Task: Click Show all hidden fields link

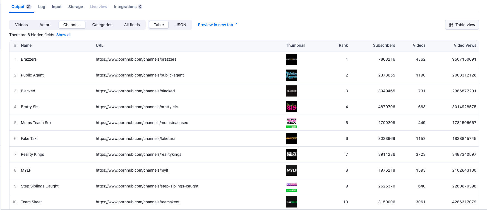Action: [x=64, y=35]
